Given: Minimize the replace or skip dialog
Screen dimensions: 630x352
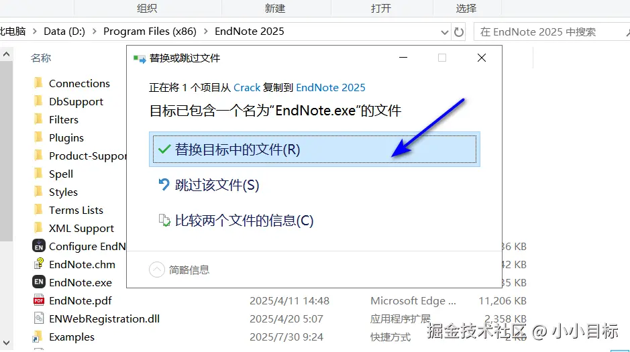Looking at the screenshot, I should (x=403, y=58).
